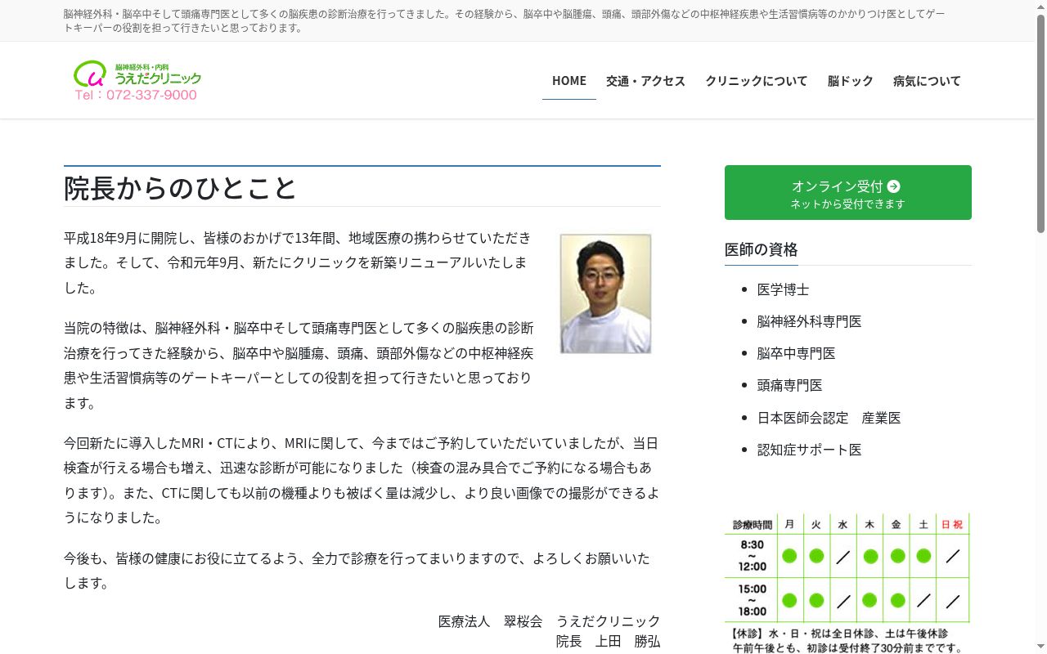
Task: Click the 院長 上田 勝弘 signature
Action: [x=608, y=641]
